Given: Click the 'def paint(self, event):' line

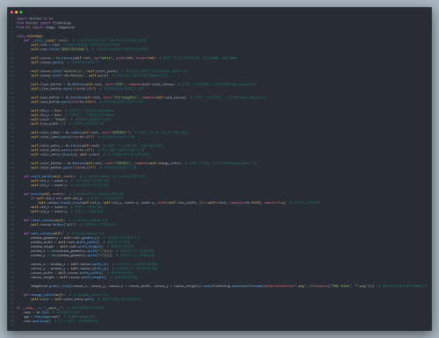Looking at the screenshot, I should [74, 194].
